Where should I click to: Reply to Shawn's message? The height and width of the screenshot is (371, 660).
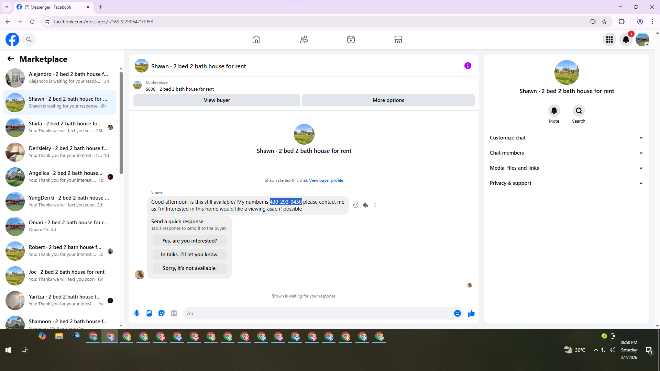click(365, 205)
